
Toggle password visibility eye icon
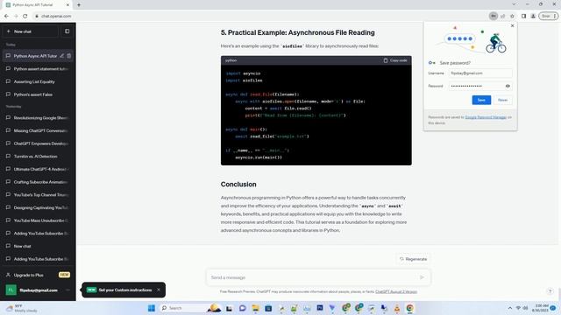pos(508,86)
